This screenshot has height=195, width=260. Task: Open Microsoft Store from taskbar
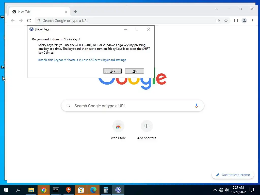click(81, 190)
